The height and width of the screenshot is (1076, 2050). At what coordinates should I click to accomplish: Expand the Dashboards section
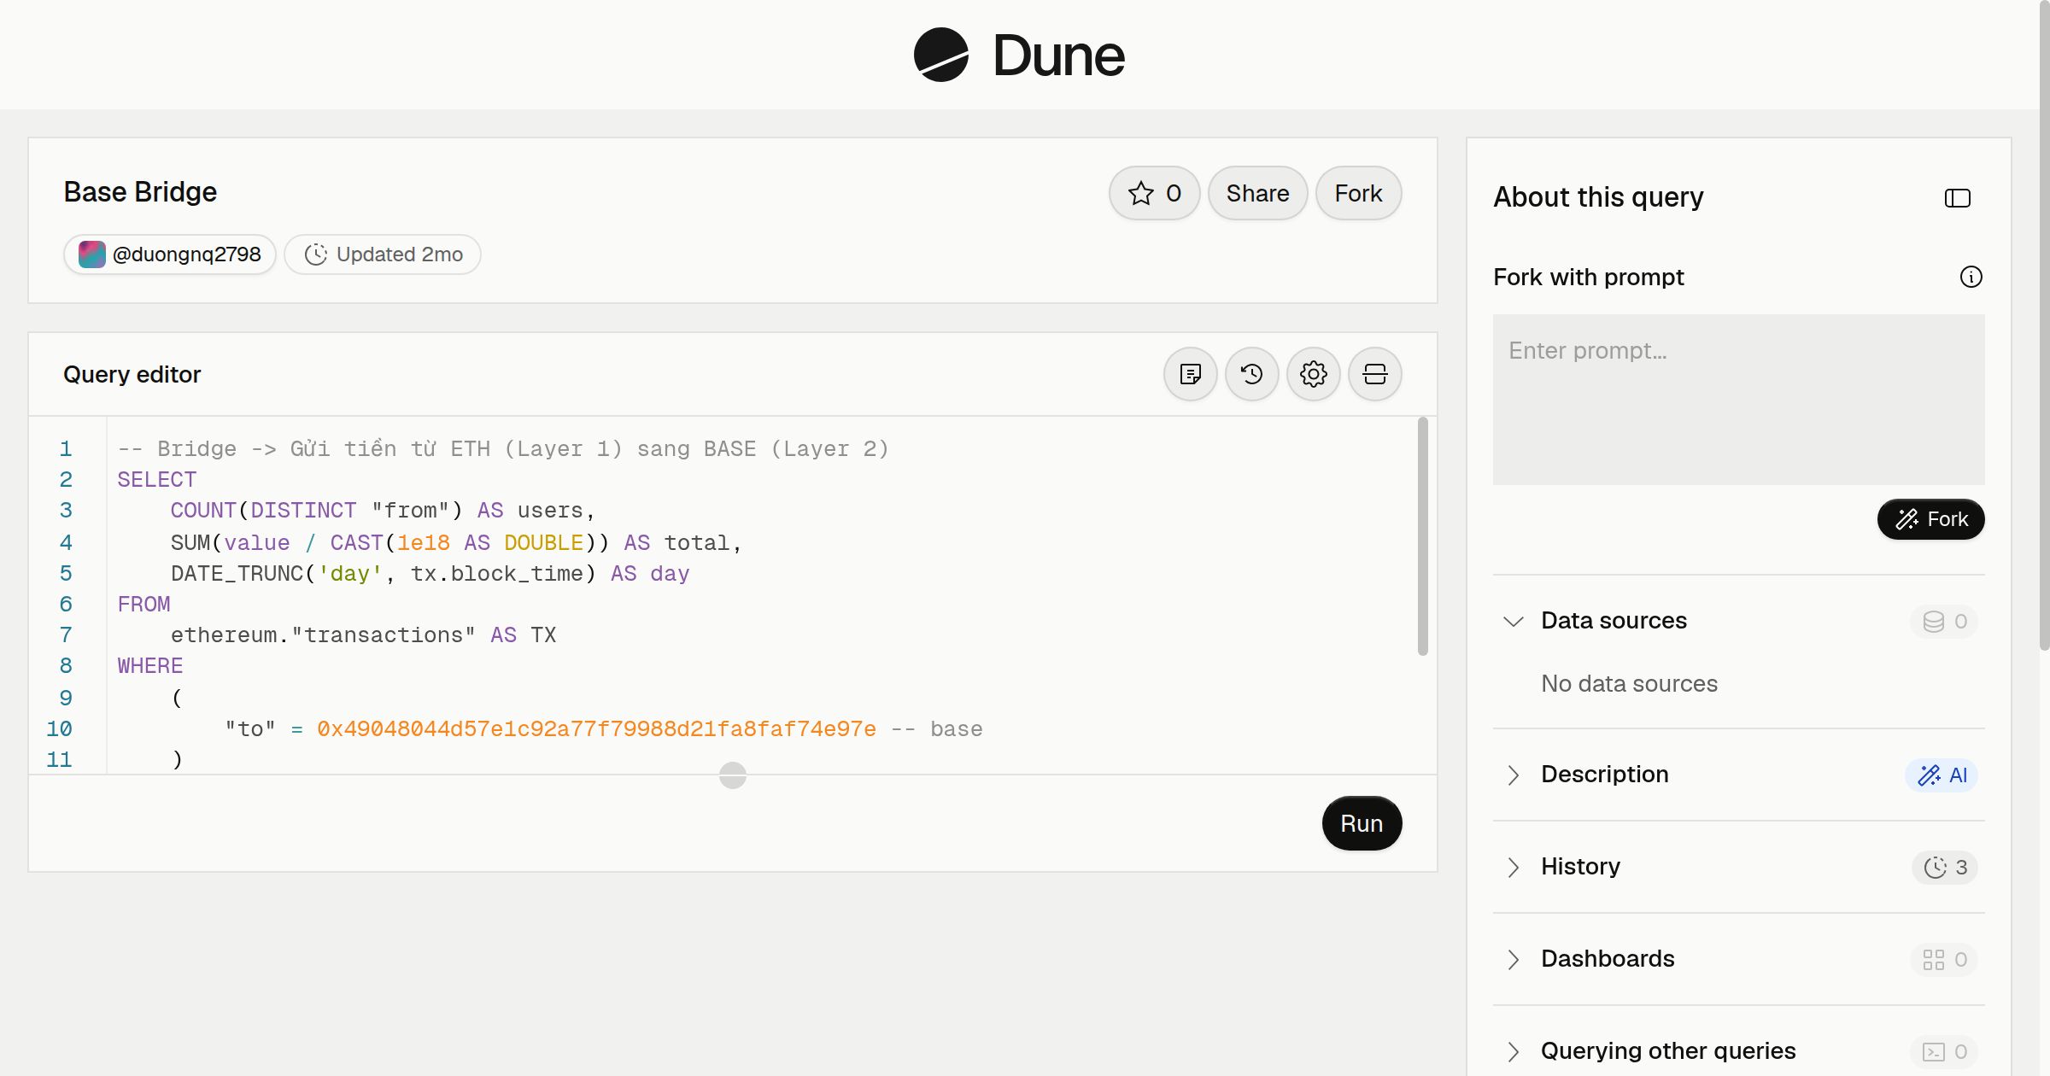1513,959
